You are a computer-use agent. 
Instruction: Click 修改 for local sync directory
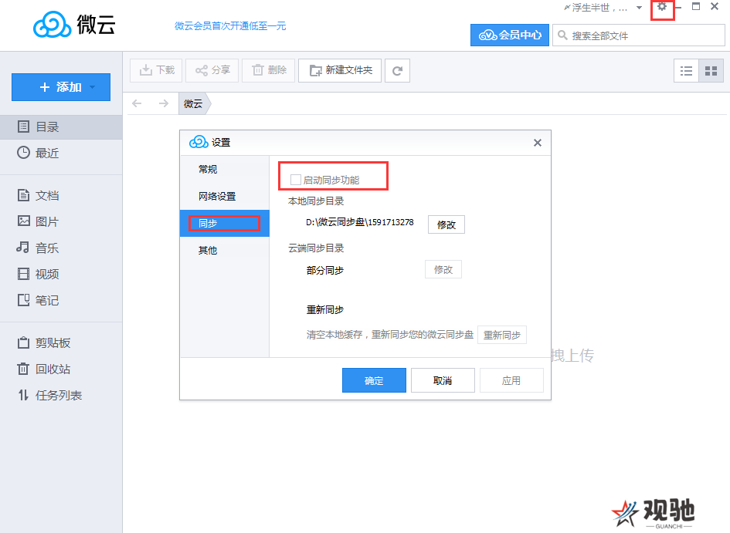point(446,224)
